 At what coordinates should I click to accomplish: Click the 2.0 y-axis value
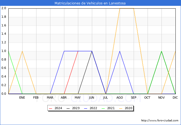[x=4, y=8]
